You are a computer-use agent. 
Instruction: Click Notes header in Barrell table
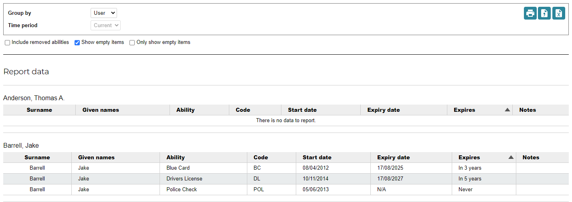point(531,157)
